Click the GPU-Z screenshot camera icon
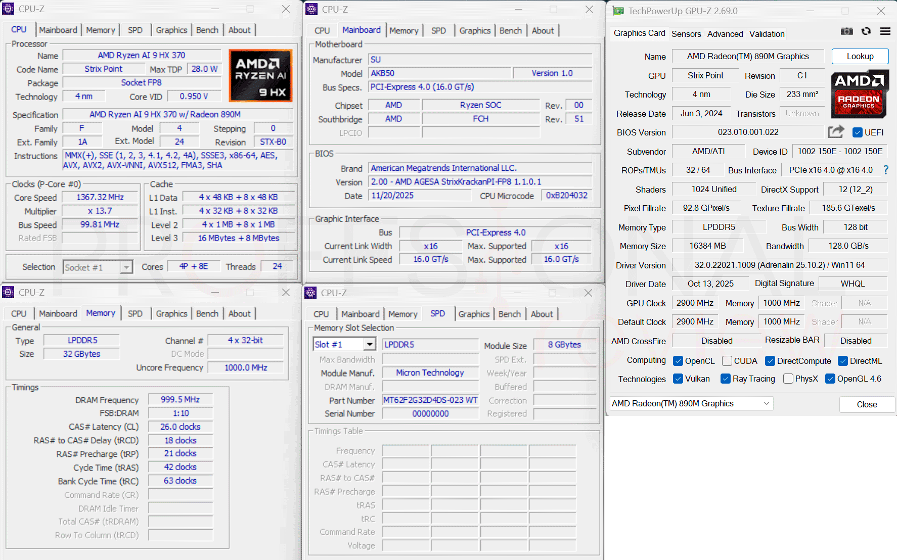The height and width of the screenshot is (560, 897). [x=846, y=31]
